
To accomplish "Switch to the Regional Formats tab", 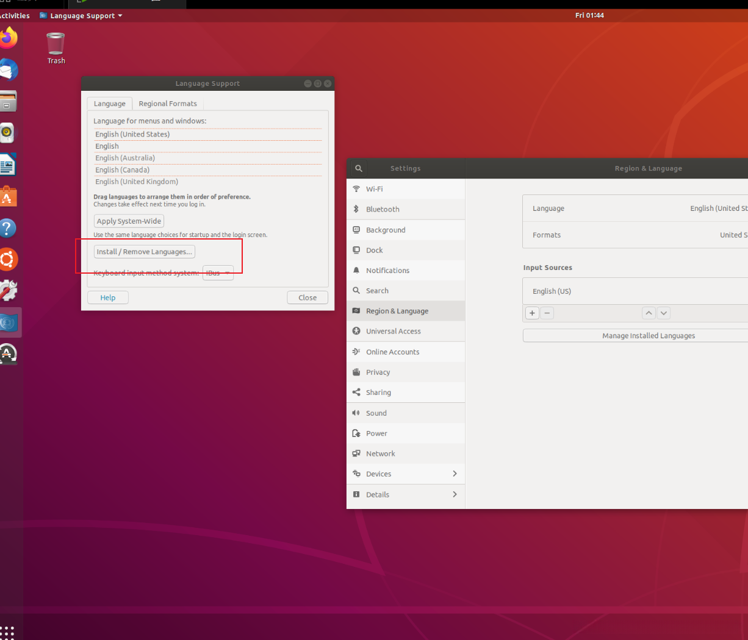I will tap(168, 104).
